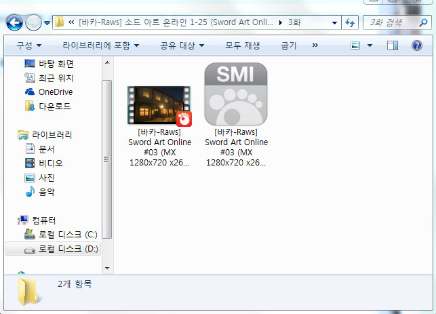The width and height of the screenshot is (436, 314).
Task: Open 비디오 library
Action: [51, 163]
